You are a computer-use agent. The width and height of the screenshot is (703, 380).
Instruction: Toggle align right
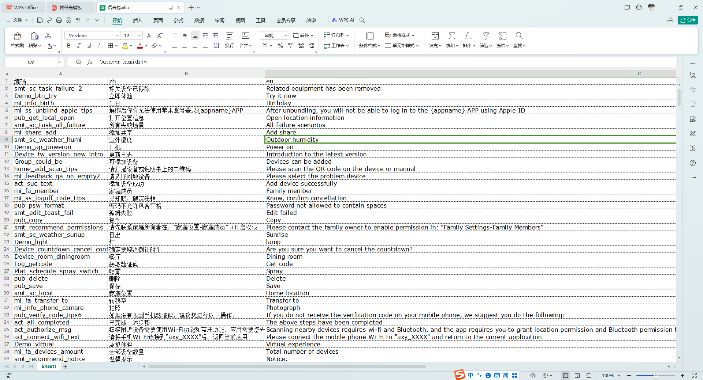click(x=195, y=46)
